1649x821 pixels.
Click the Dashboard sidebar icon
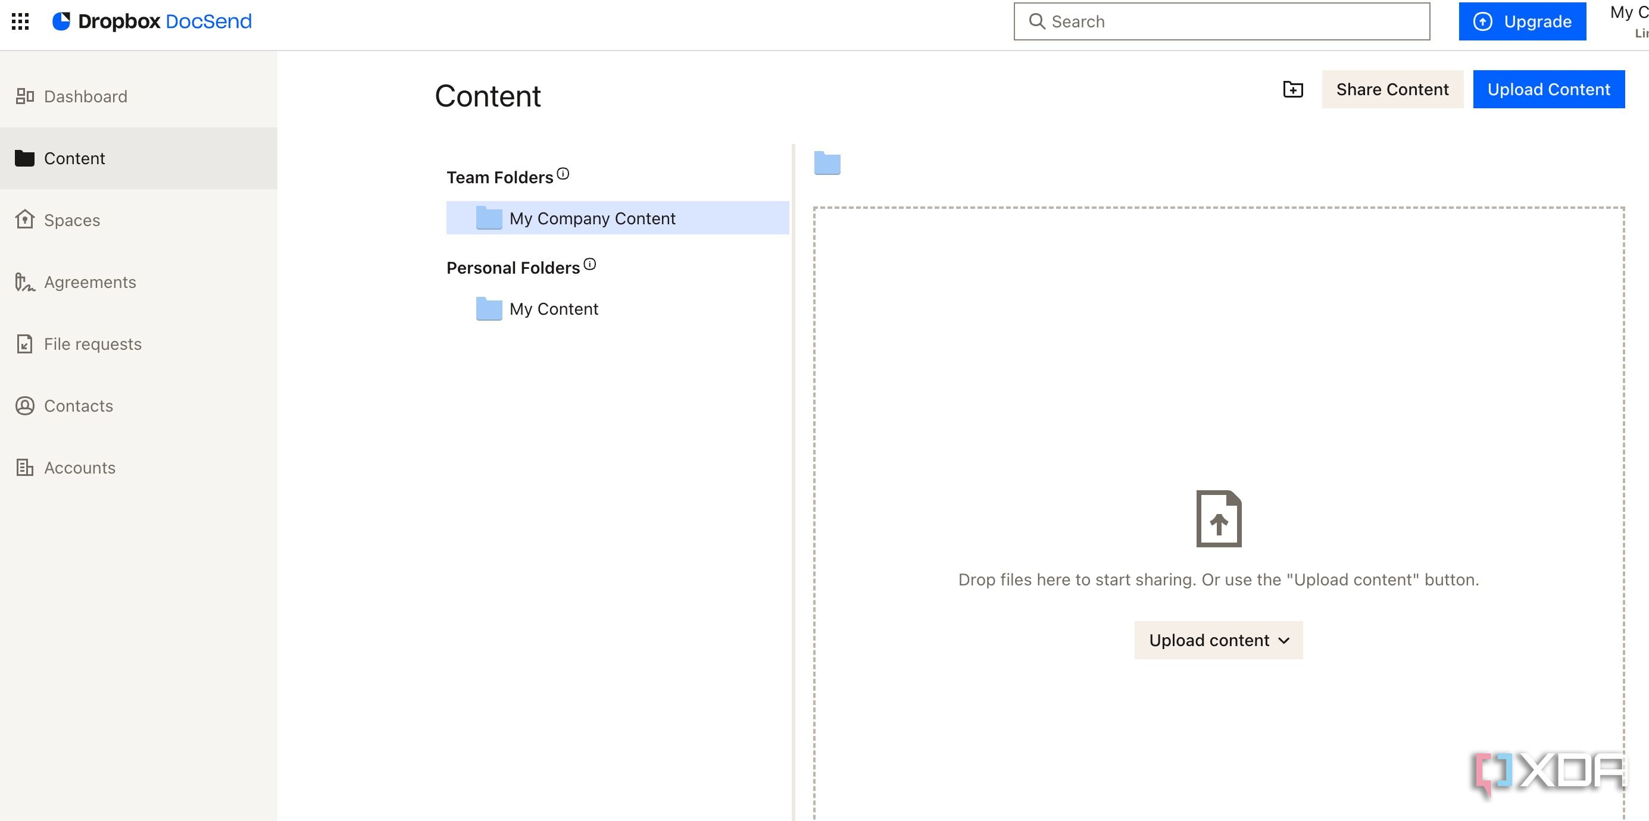pos(24,96)
